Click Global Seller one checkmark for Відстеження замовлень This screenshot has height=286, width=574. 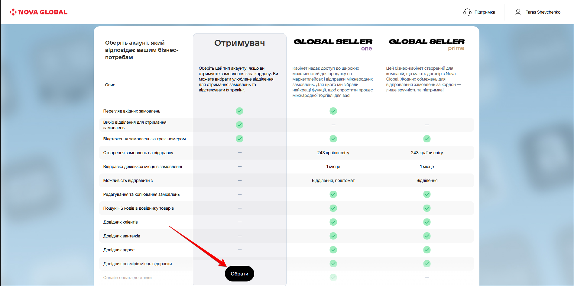[333, 139]
